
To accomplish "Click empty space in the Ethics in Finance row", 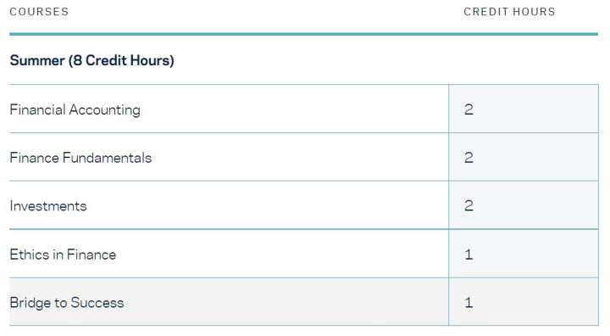I will point(284,254).
